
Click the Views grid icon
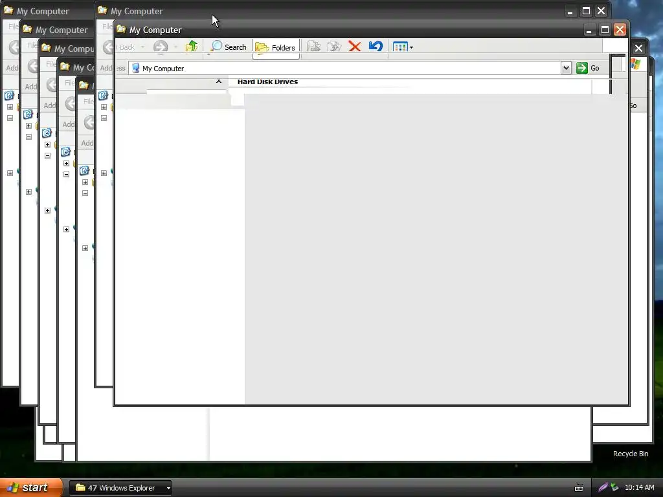coord(400,47)
